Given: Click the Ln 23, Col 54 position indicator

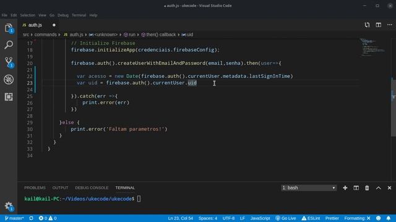Looking at the screenshot, I should [180, 218].
